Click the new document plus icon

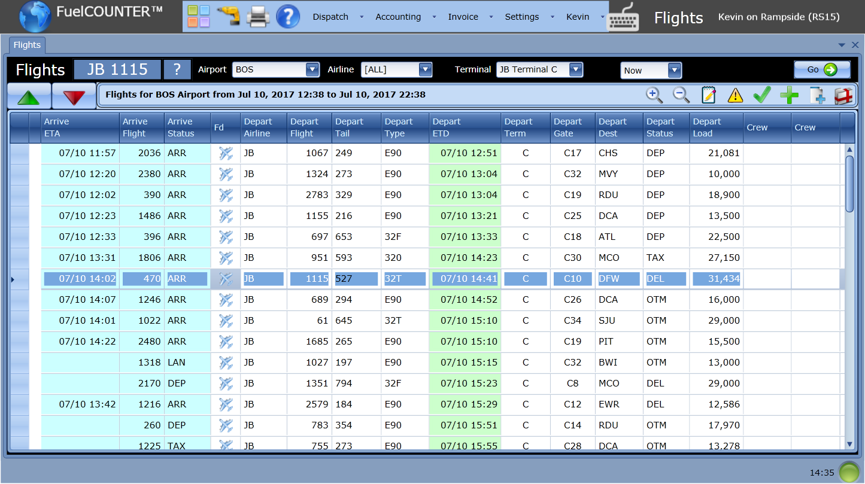pyautogui.click(x=817, y=95)
